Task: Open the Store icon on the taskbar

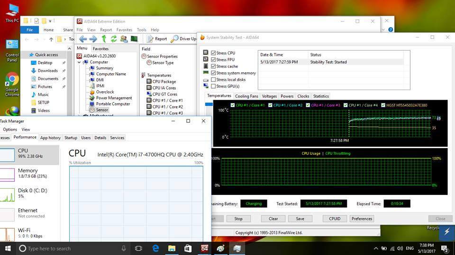Action: point(188,248)
